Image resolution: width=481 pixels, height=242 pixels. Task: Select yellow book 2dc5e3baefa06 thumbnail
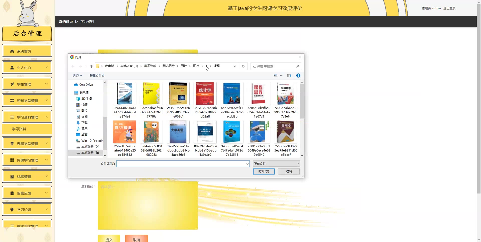click(152, 93)
